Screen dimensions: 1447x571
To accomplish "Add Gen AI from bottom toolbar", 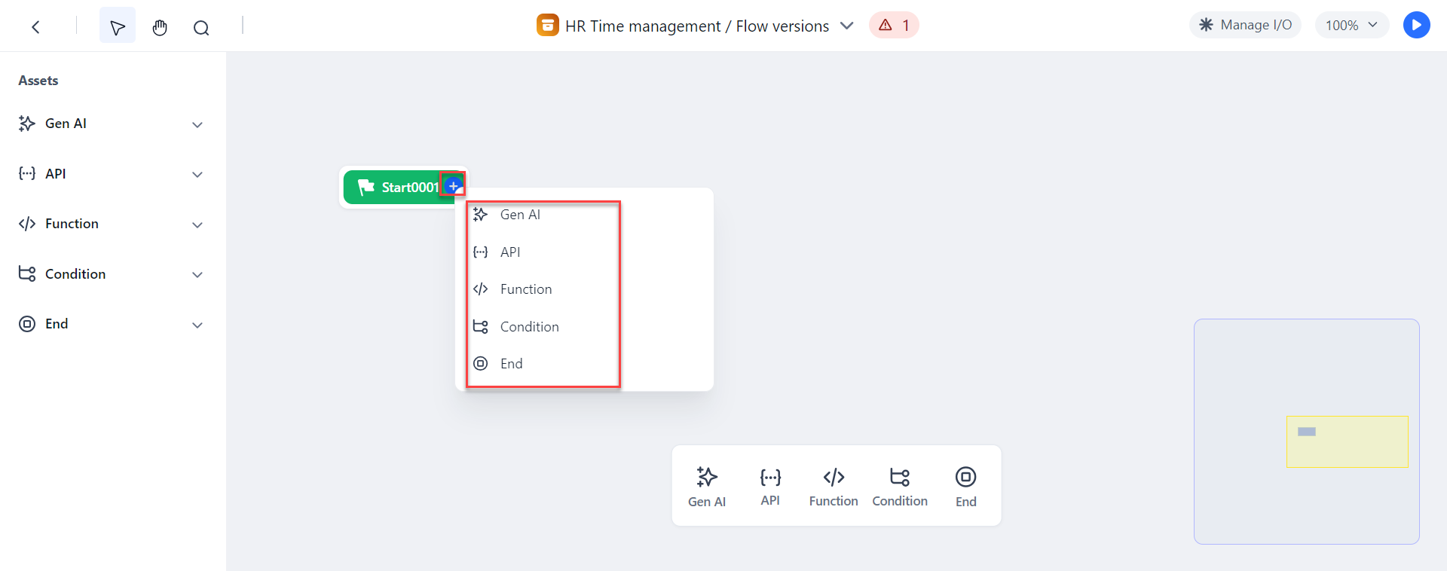I will (x=707, y=486).
